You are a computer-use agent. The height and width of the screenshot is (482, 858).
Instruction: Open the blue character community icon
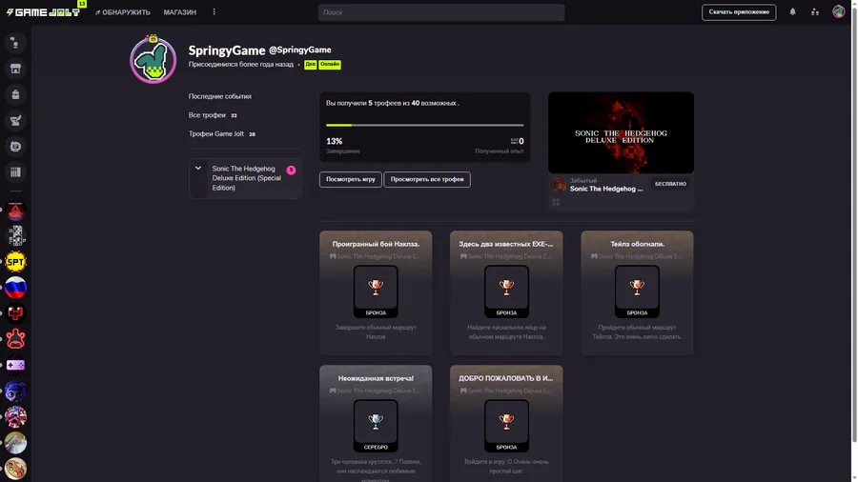tap(15, 392)
